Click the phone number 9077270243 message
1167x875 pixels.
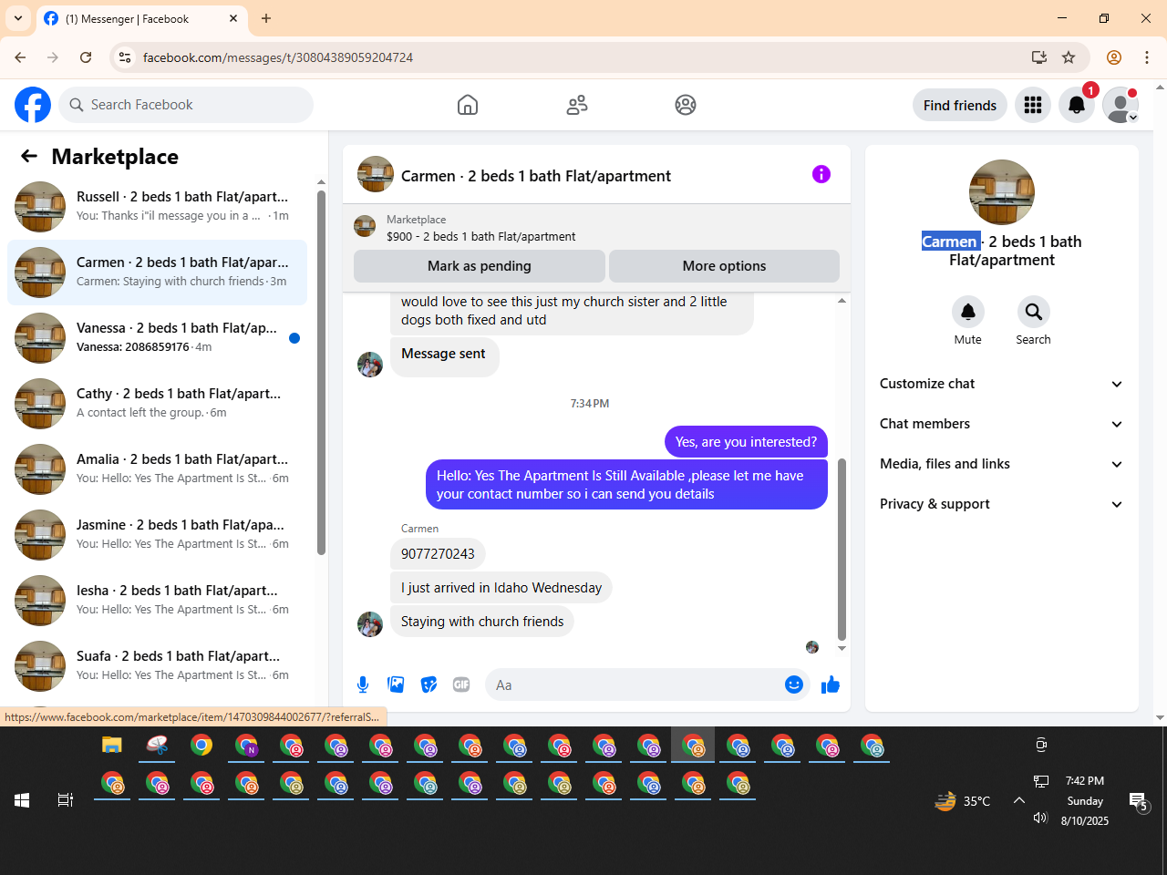tap(438, 553)
